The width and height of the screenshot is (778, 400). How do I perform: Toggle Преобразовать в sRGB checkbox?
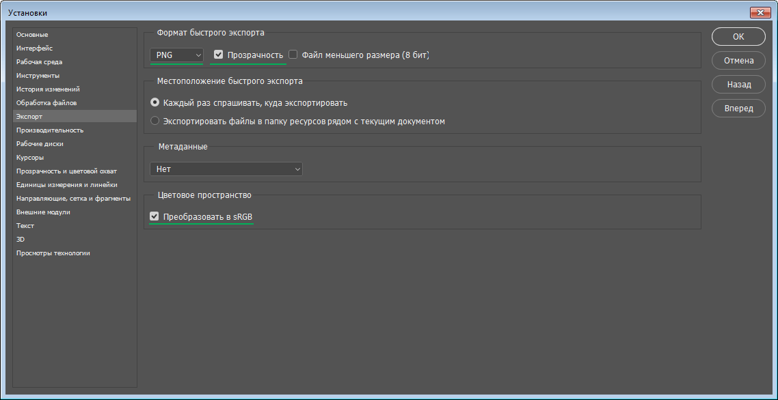pos(155,216)
